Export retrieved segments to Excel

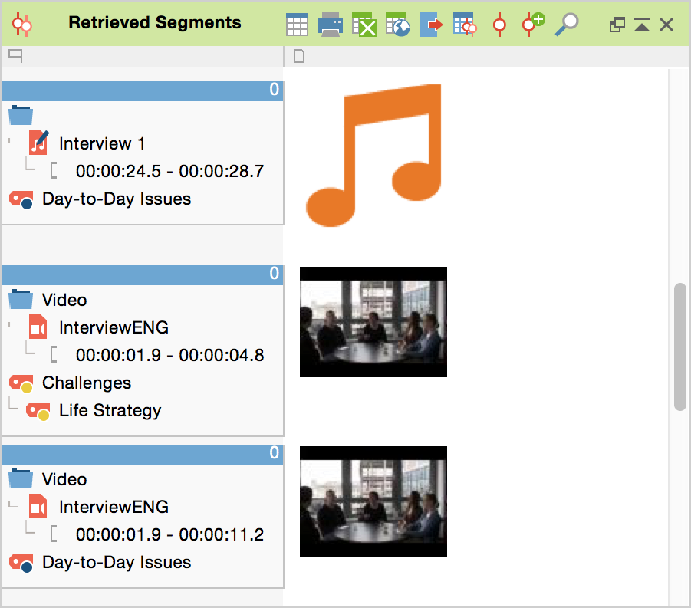(364, 25)
